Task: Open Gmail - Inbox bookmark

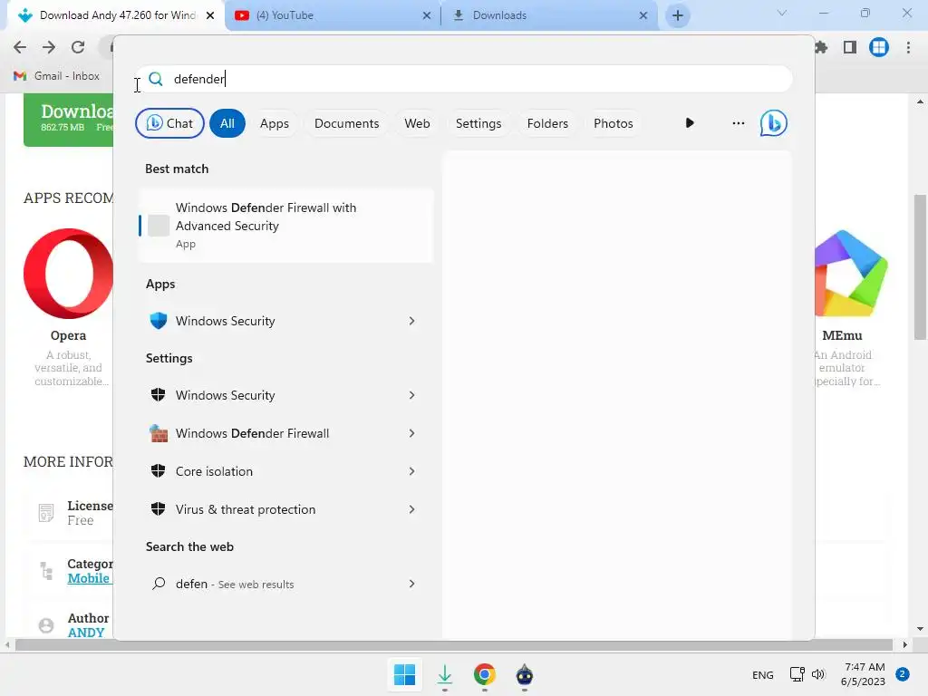Action: click(56, 76)
